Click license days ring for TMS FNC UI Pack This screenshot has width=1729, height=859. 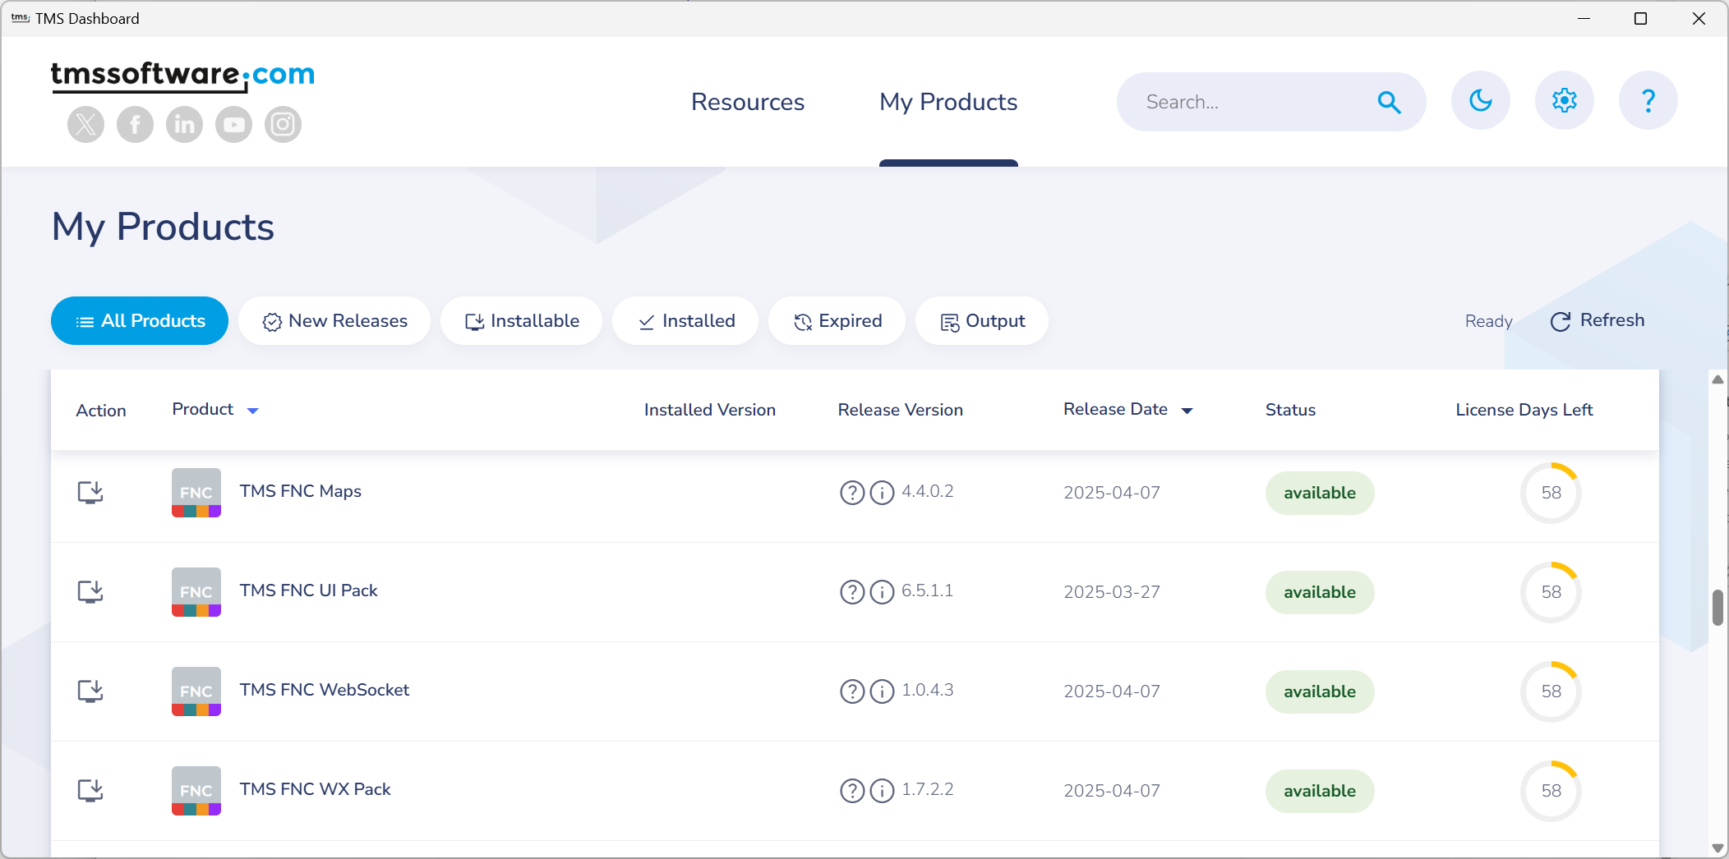[x=1551, y=592]
